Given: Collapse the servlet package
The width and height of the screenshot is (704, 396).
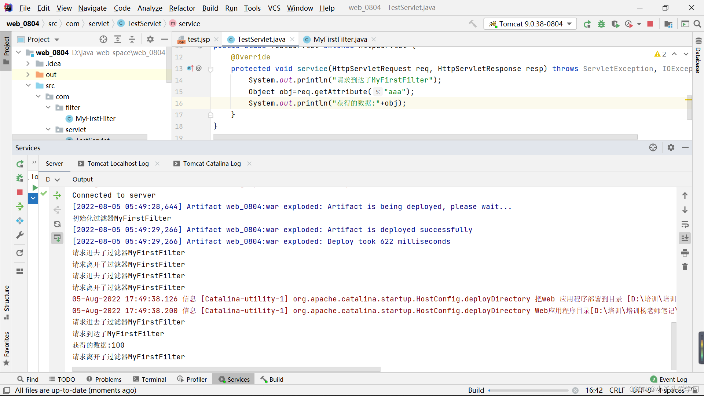Looking at the screenshot, I should click(x=48, y=129).
